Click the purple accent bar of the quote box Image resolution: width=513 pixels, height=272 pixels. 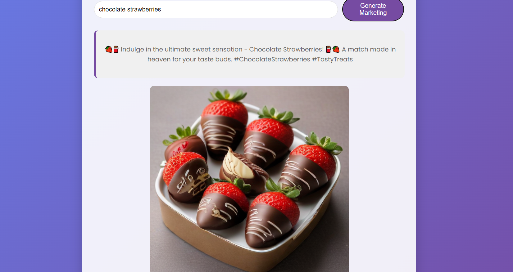pos(95,54)
